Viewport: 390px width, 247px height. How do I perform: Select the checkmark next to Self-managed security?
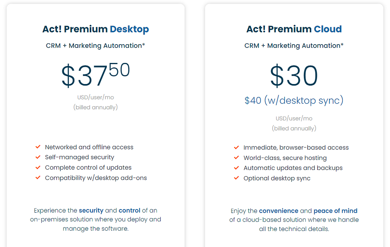tap(38, 157)
